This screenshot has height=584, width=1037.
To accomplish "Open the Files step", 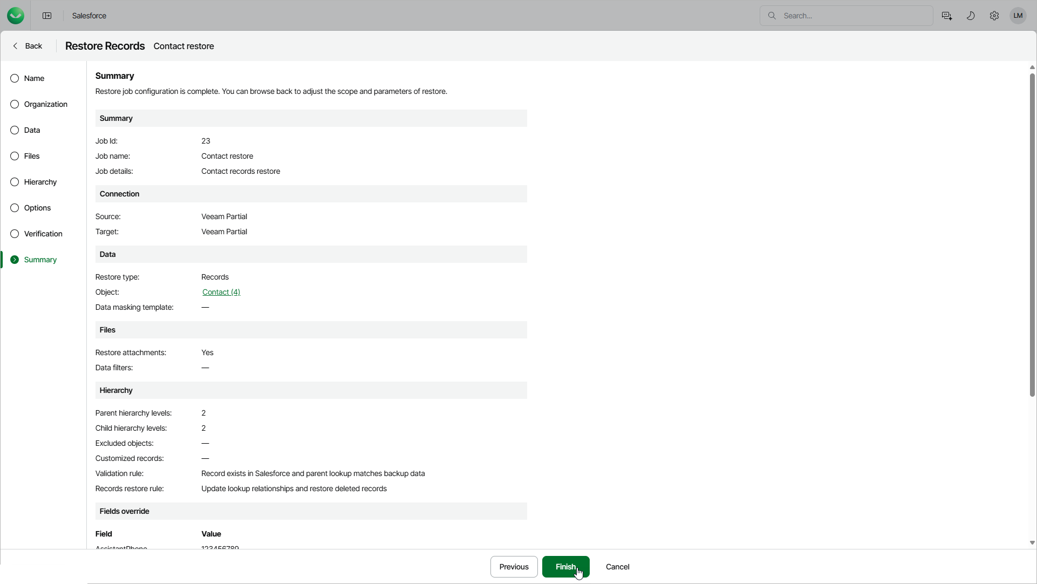I will click(x=32, y=157).
